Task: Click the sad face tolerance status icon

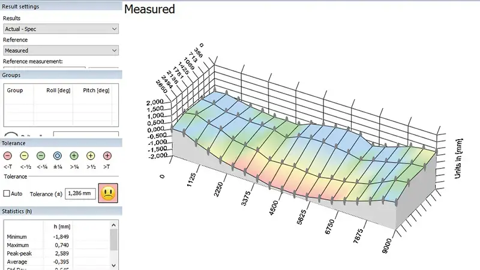Action: point(109,194)
